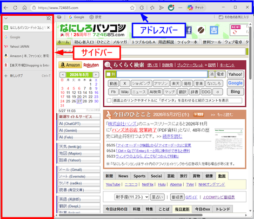Screen dimensions: 254x219
Task: Search with the Bing button
Action: [x=235, y=92]
